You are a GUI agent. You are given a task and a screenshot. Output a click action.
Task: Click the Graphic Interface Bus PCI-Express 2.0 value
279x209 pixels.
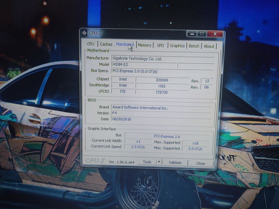coord(167,136)
